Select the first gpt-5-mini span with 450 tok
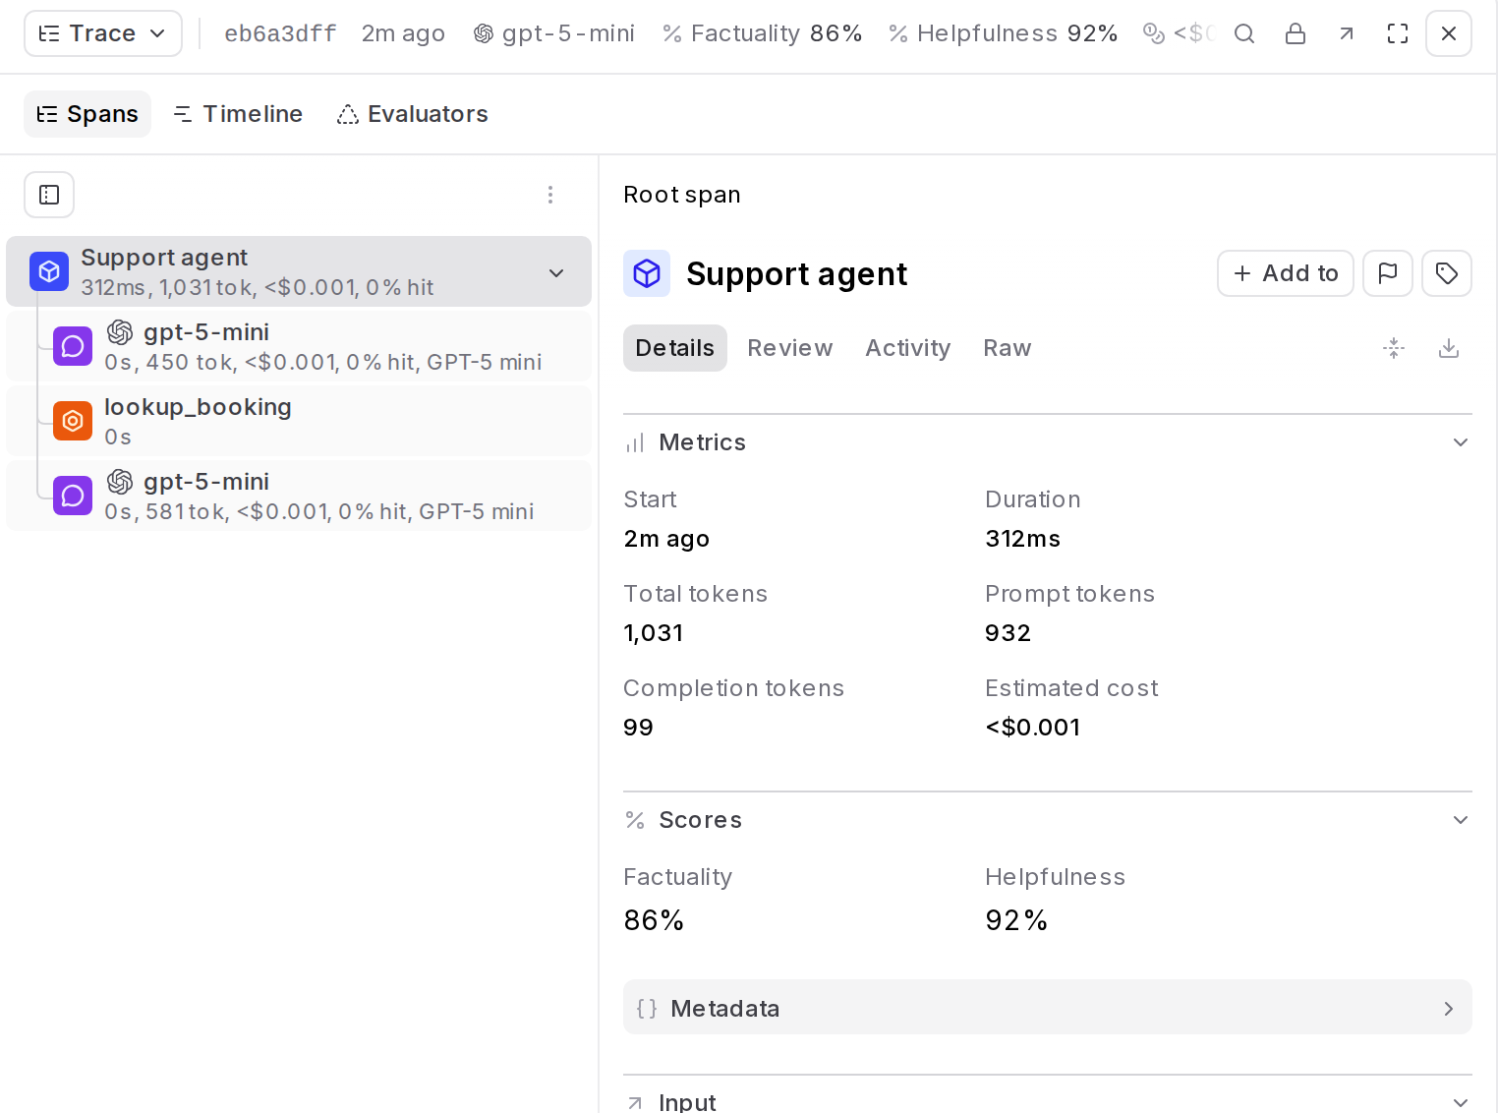Viewport: 1498px width, 1113px height. (x=299, y=346)
